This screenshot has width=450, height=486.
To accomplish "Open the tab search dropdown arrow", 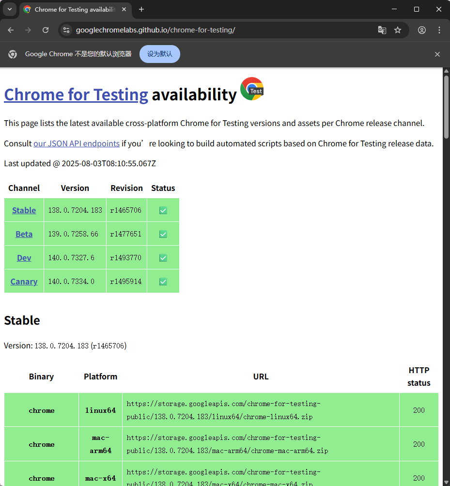I will [10, 9].
